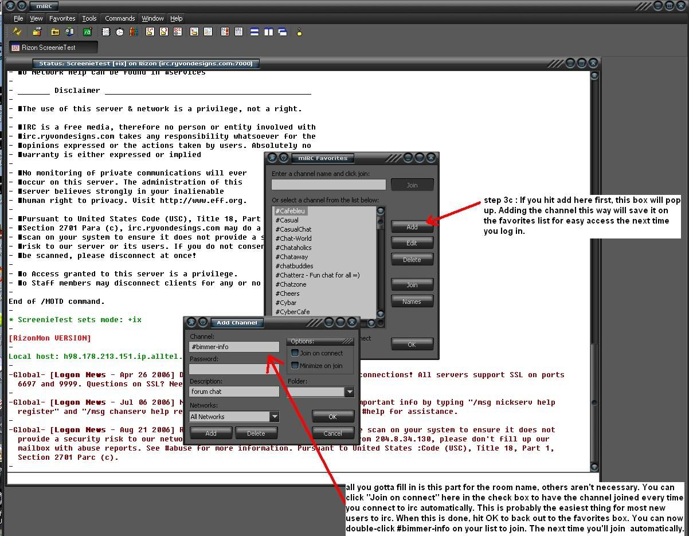
Task: Click the favorites list scroll up arrow
Action: point(380,211)
